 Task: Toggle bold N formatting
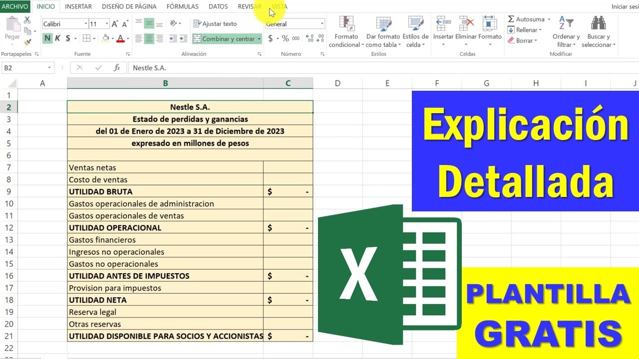[x=47, y=38]
